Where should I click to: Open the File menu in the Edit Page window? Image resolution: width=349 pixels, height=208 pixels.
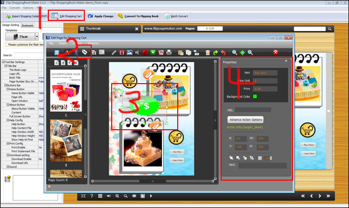coord(51,43)
